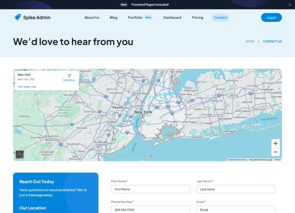Click the map Directions icon

click(69, 76)
